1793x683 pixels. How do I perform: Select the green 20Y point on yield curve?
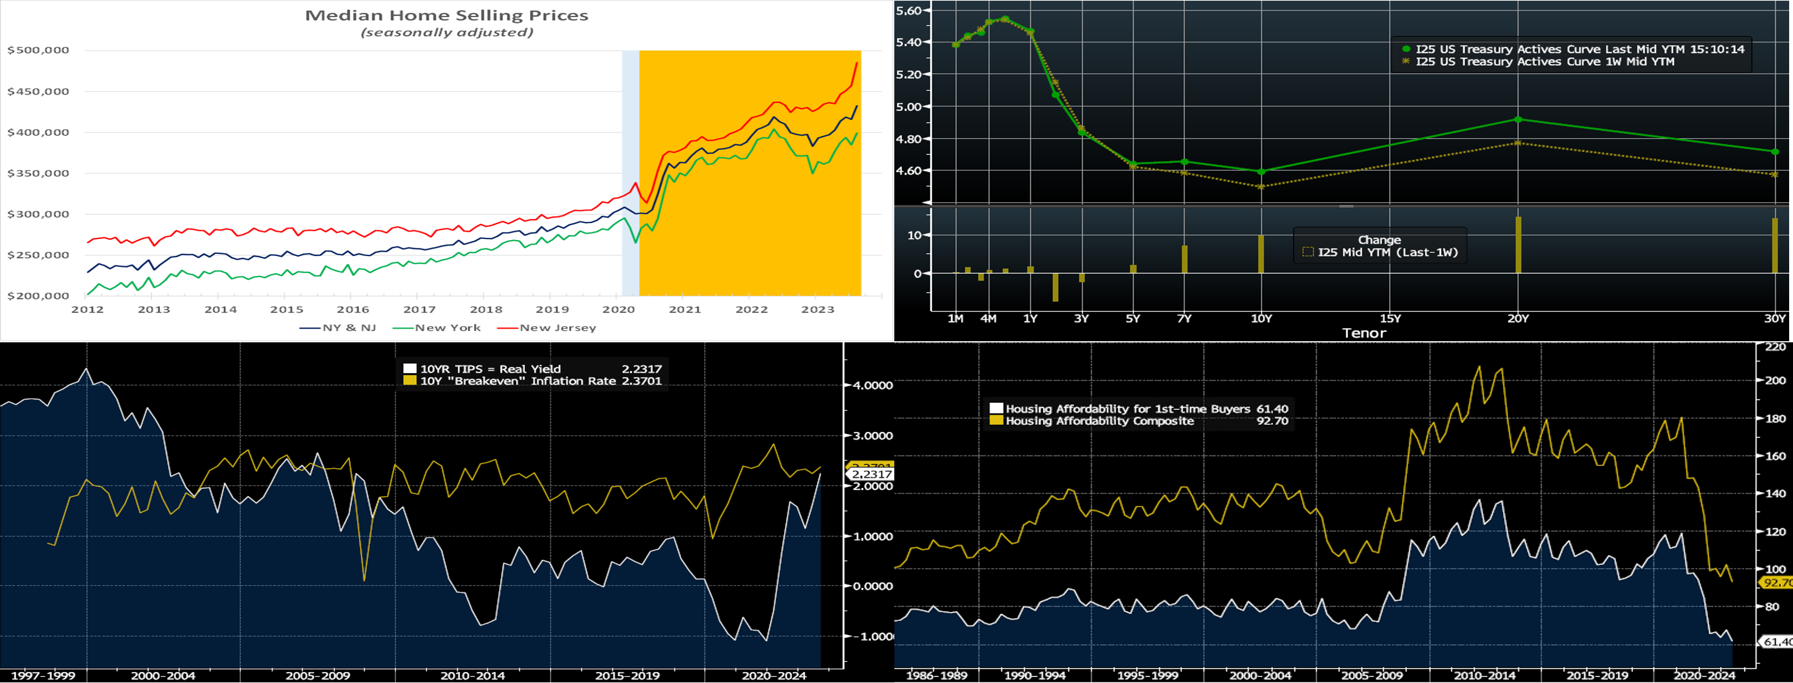[x=1518, y=120]
